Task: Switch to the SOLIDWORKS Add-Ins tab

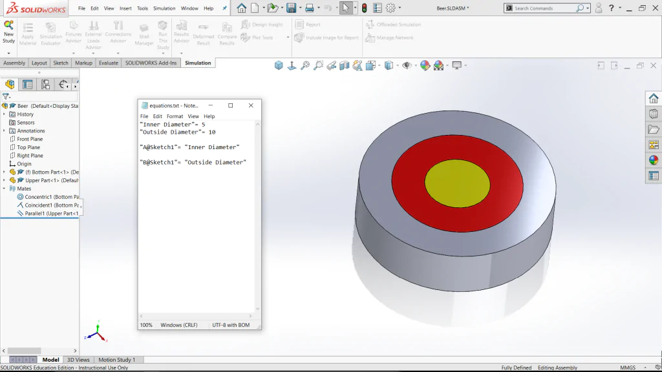Action: click(x=151, y=63)
